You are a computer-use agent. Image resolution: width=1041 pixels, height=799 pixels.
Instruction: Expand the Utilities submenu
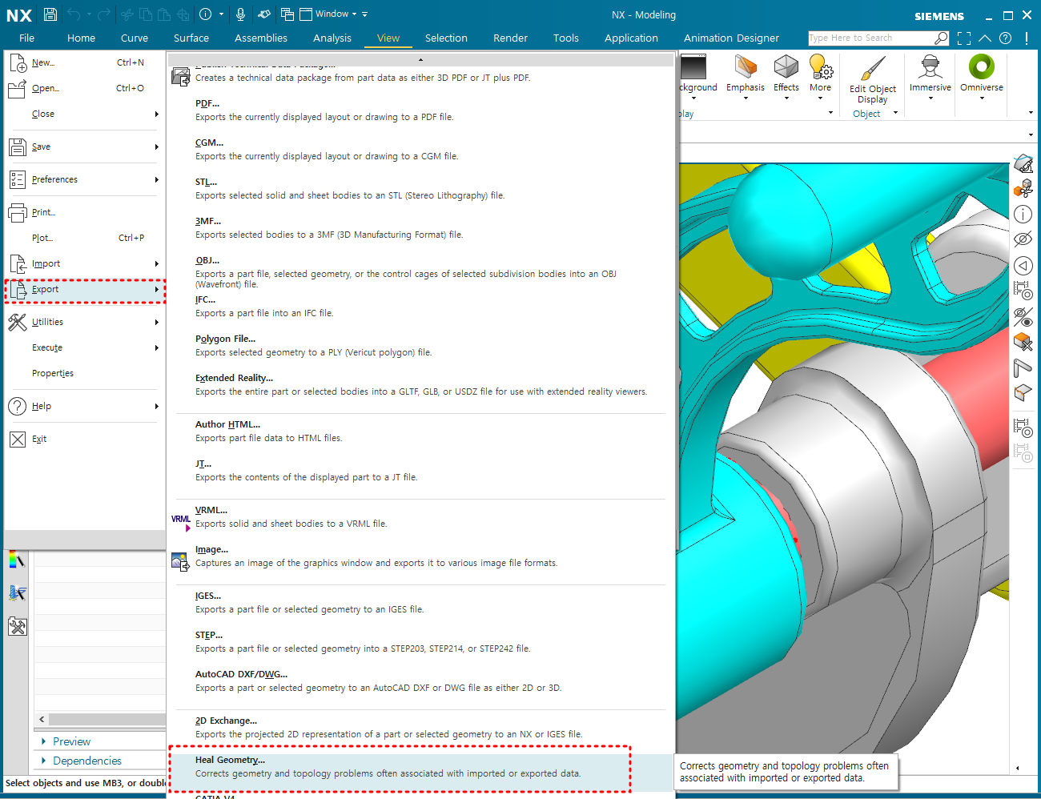pos(84,322)
